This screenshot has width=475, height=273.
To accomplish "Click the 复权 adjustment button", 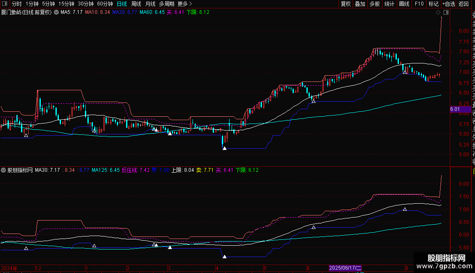I will point(346,4).
